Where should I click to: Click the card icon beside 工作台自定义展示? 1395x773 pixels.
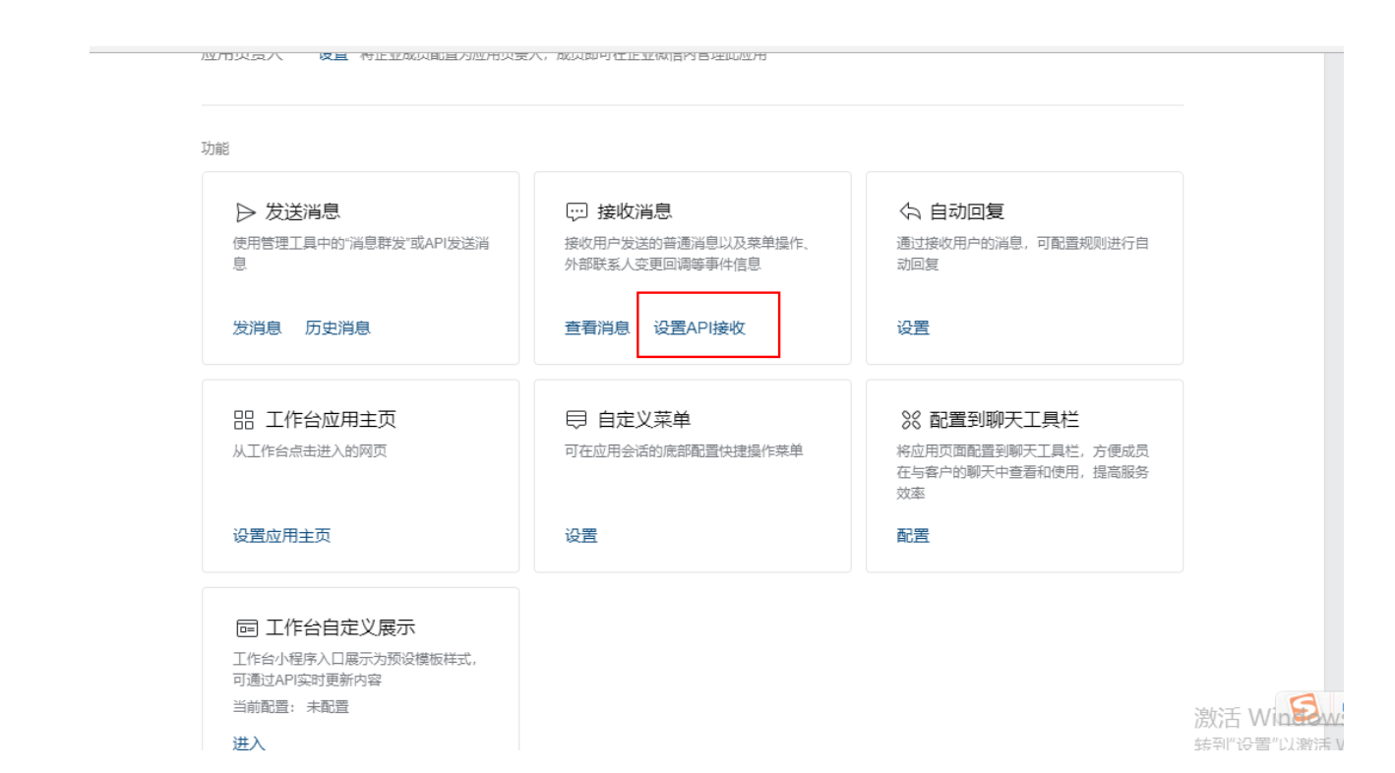click(246, 628)
